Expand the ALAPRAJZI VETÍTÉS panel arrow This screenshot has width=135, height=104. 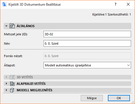click(6, 84)
